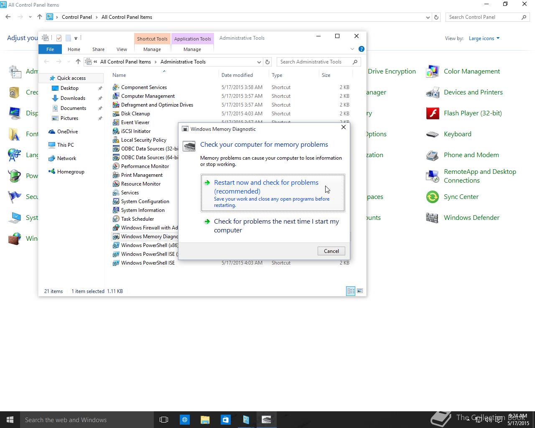Select Event Viewer icon
Screen dimensions: 535x428
[116, 122]
